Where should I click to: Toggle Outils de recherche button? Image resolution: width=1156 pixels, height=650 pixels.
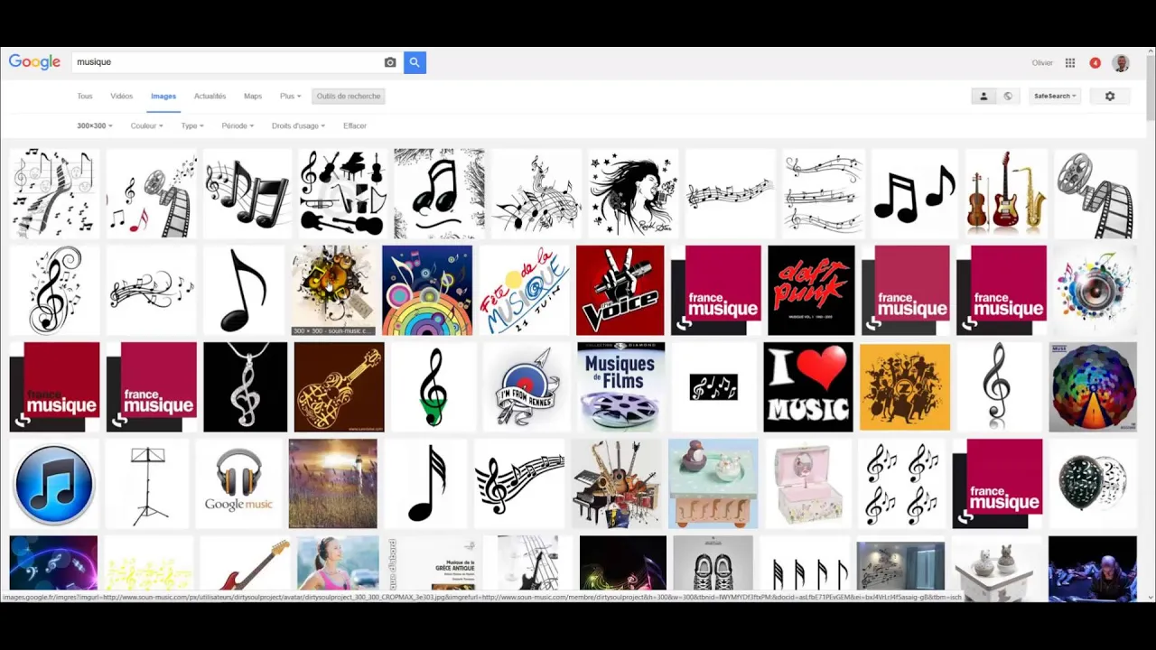(349, 96)
